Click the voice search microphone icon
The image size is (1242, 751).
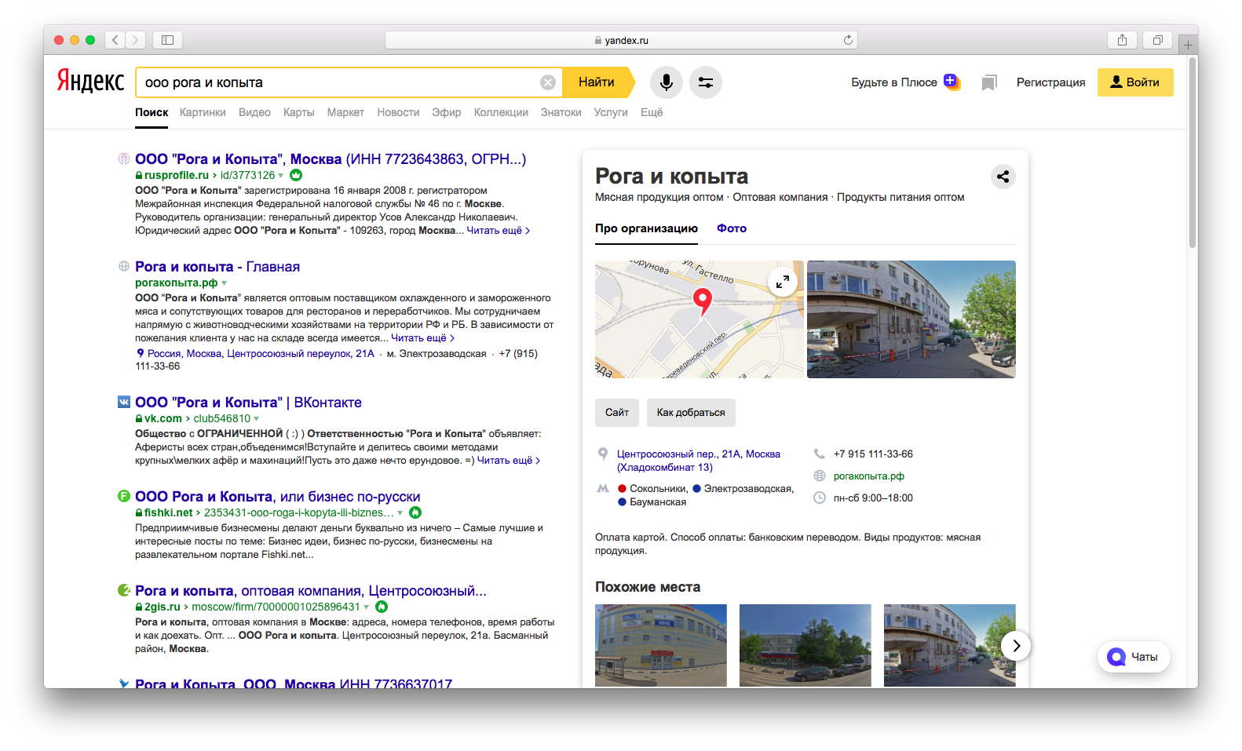pyautogui.click(x=666, y=82)
